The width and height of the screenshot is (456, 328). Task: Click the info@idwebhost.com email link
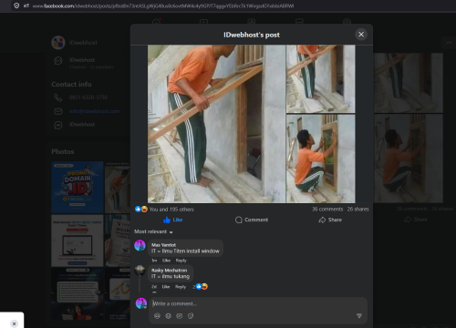point(94,111)
